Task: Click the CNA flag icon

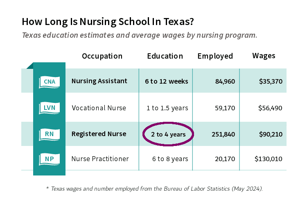Action: click(x=50, y=82)
